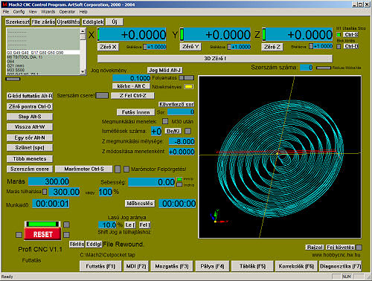
Task: Toggle the M1 optional stop Ctrl-S button
Action: click(351, 35)
